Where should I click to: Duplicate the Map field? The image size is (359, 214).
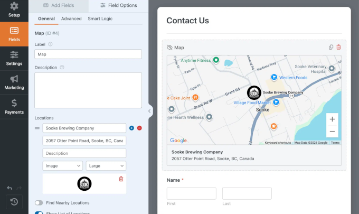coord(331,47)
